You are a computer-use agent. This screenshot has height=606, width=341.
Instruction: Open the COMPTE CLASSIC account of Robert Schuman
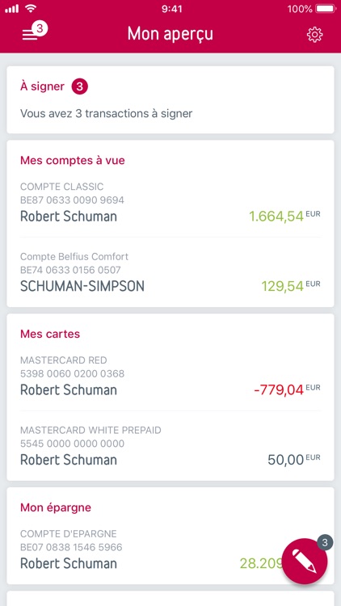pos(170,203)
